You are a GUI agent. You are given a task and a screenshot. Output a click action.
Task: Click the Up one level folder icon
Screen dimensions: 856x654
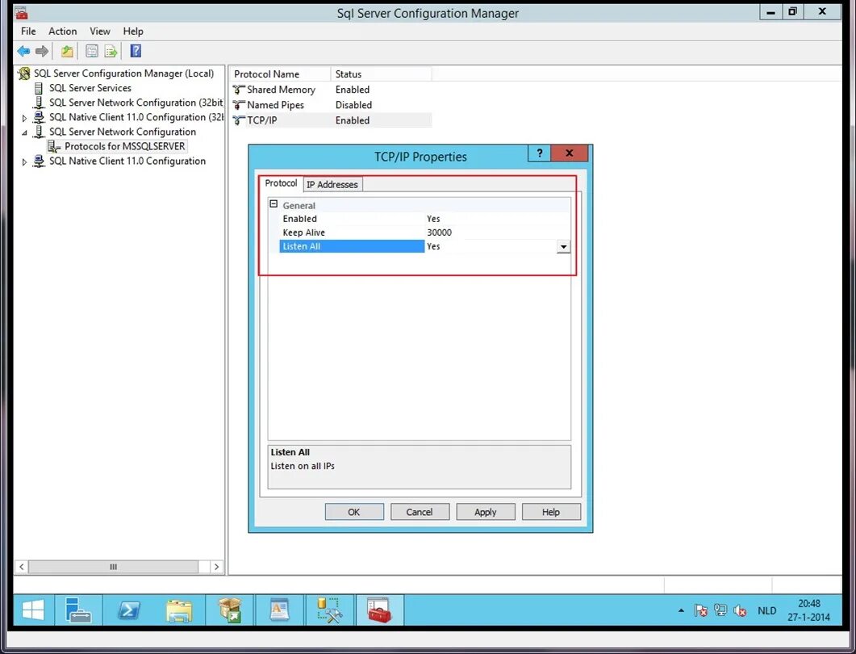(67, 52)
